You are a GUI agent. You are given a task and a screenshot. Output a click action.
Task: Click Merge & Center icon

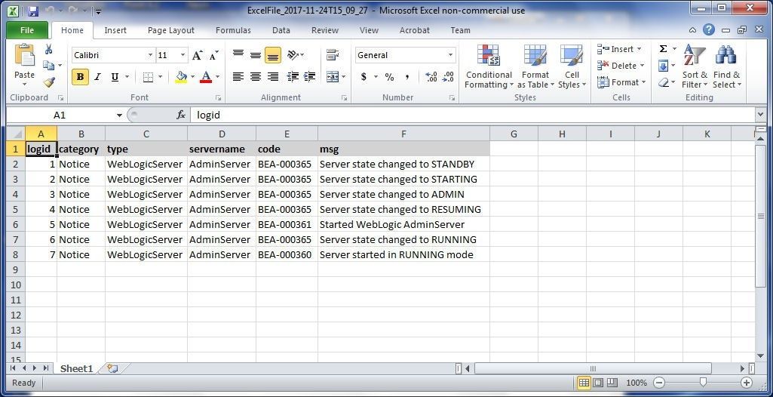pos(333,76)
